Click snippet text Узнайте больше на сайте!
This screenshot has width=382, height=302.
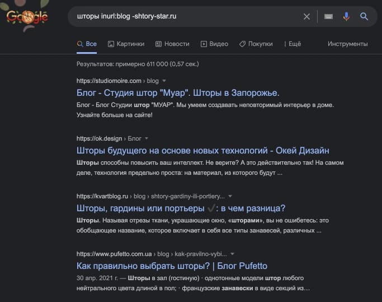click(115, 115)
